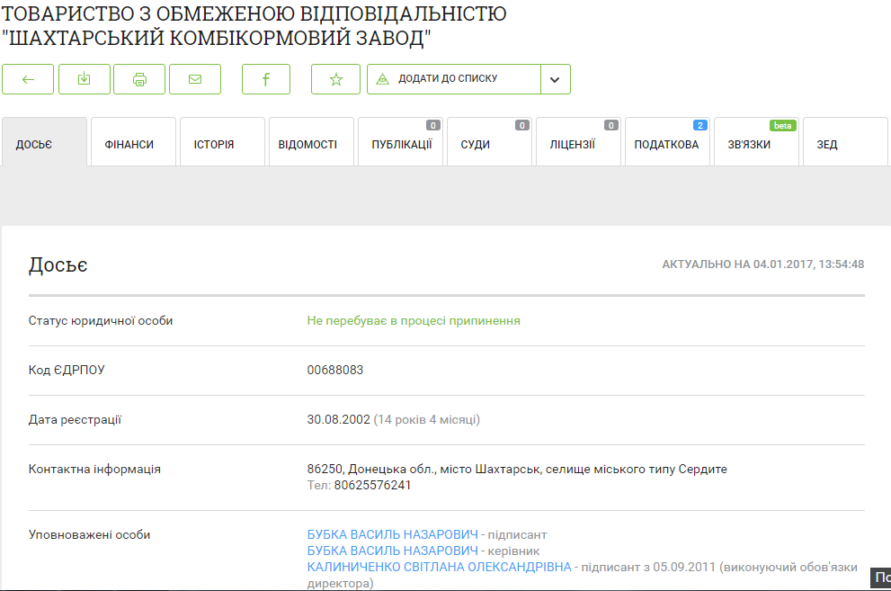Go to the 'Суди' tab

pos(489,144)
